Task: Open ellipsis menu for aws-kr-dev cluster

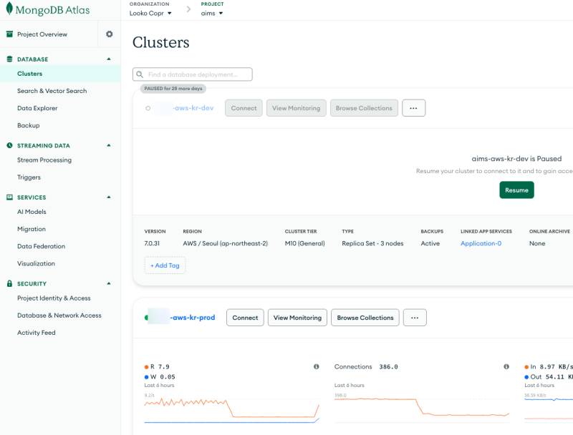Action: click(x=413, y=108)
